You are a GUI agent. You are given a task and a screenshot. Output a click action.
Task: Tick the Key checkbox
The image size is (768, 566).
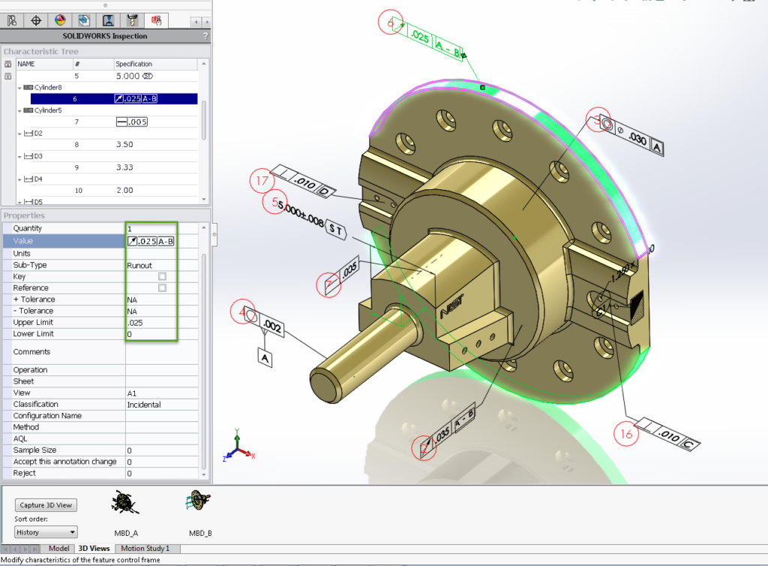162,277
